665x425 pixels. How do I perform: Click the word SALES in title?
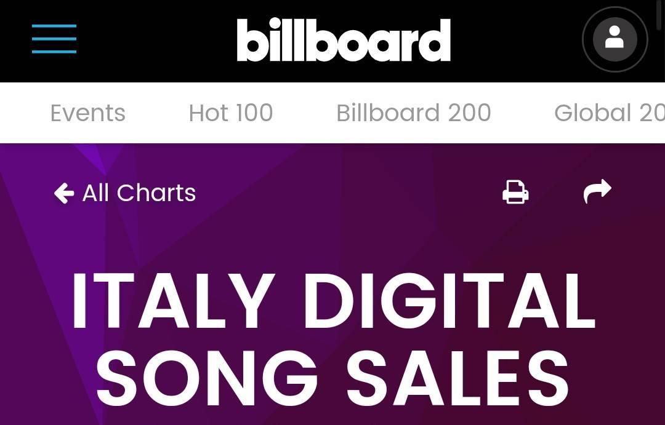click(x=457, y=378)
